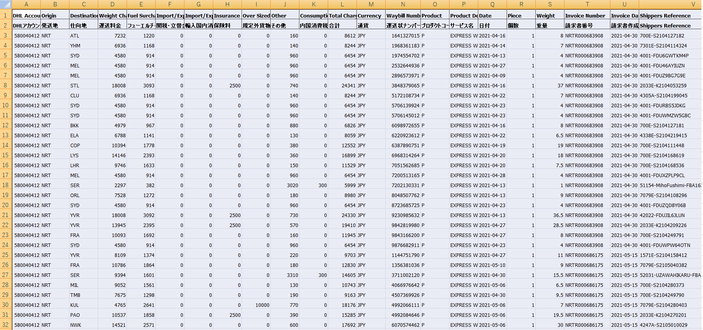Click destination cell 'CLU'
The height and width of the screenshot is (330, 703).
(x=84, y=95)
